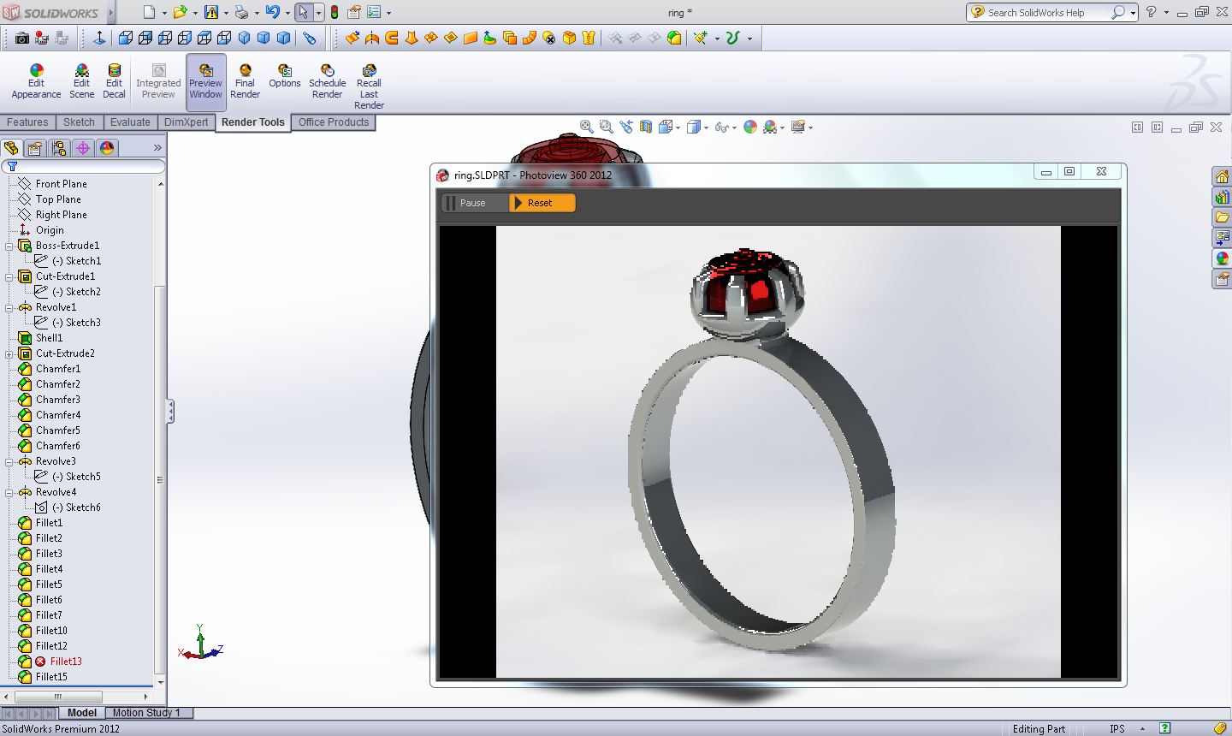Screen dimensions: 1232x736
Task: Collapse the Revolve3 feature node
Action: click(x=9, y=461)
